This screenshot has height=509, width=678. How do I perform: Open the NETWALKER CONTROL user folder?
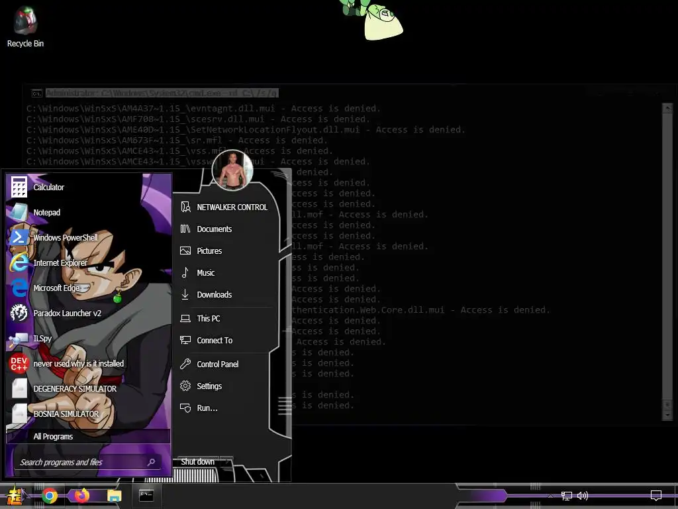(x=226, y=207)
